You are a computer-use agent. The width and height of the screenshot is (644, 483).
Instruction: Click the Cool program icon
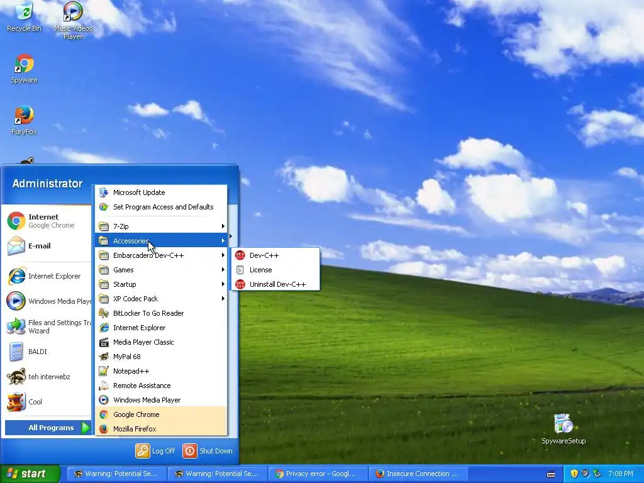(x=16, y=402)
